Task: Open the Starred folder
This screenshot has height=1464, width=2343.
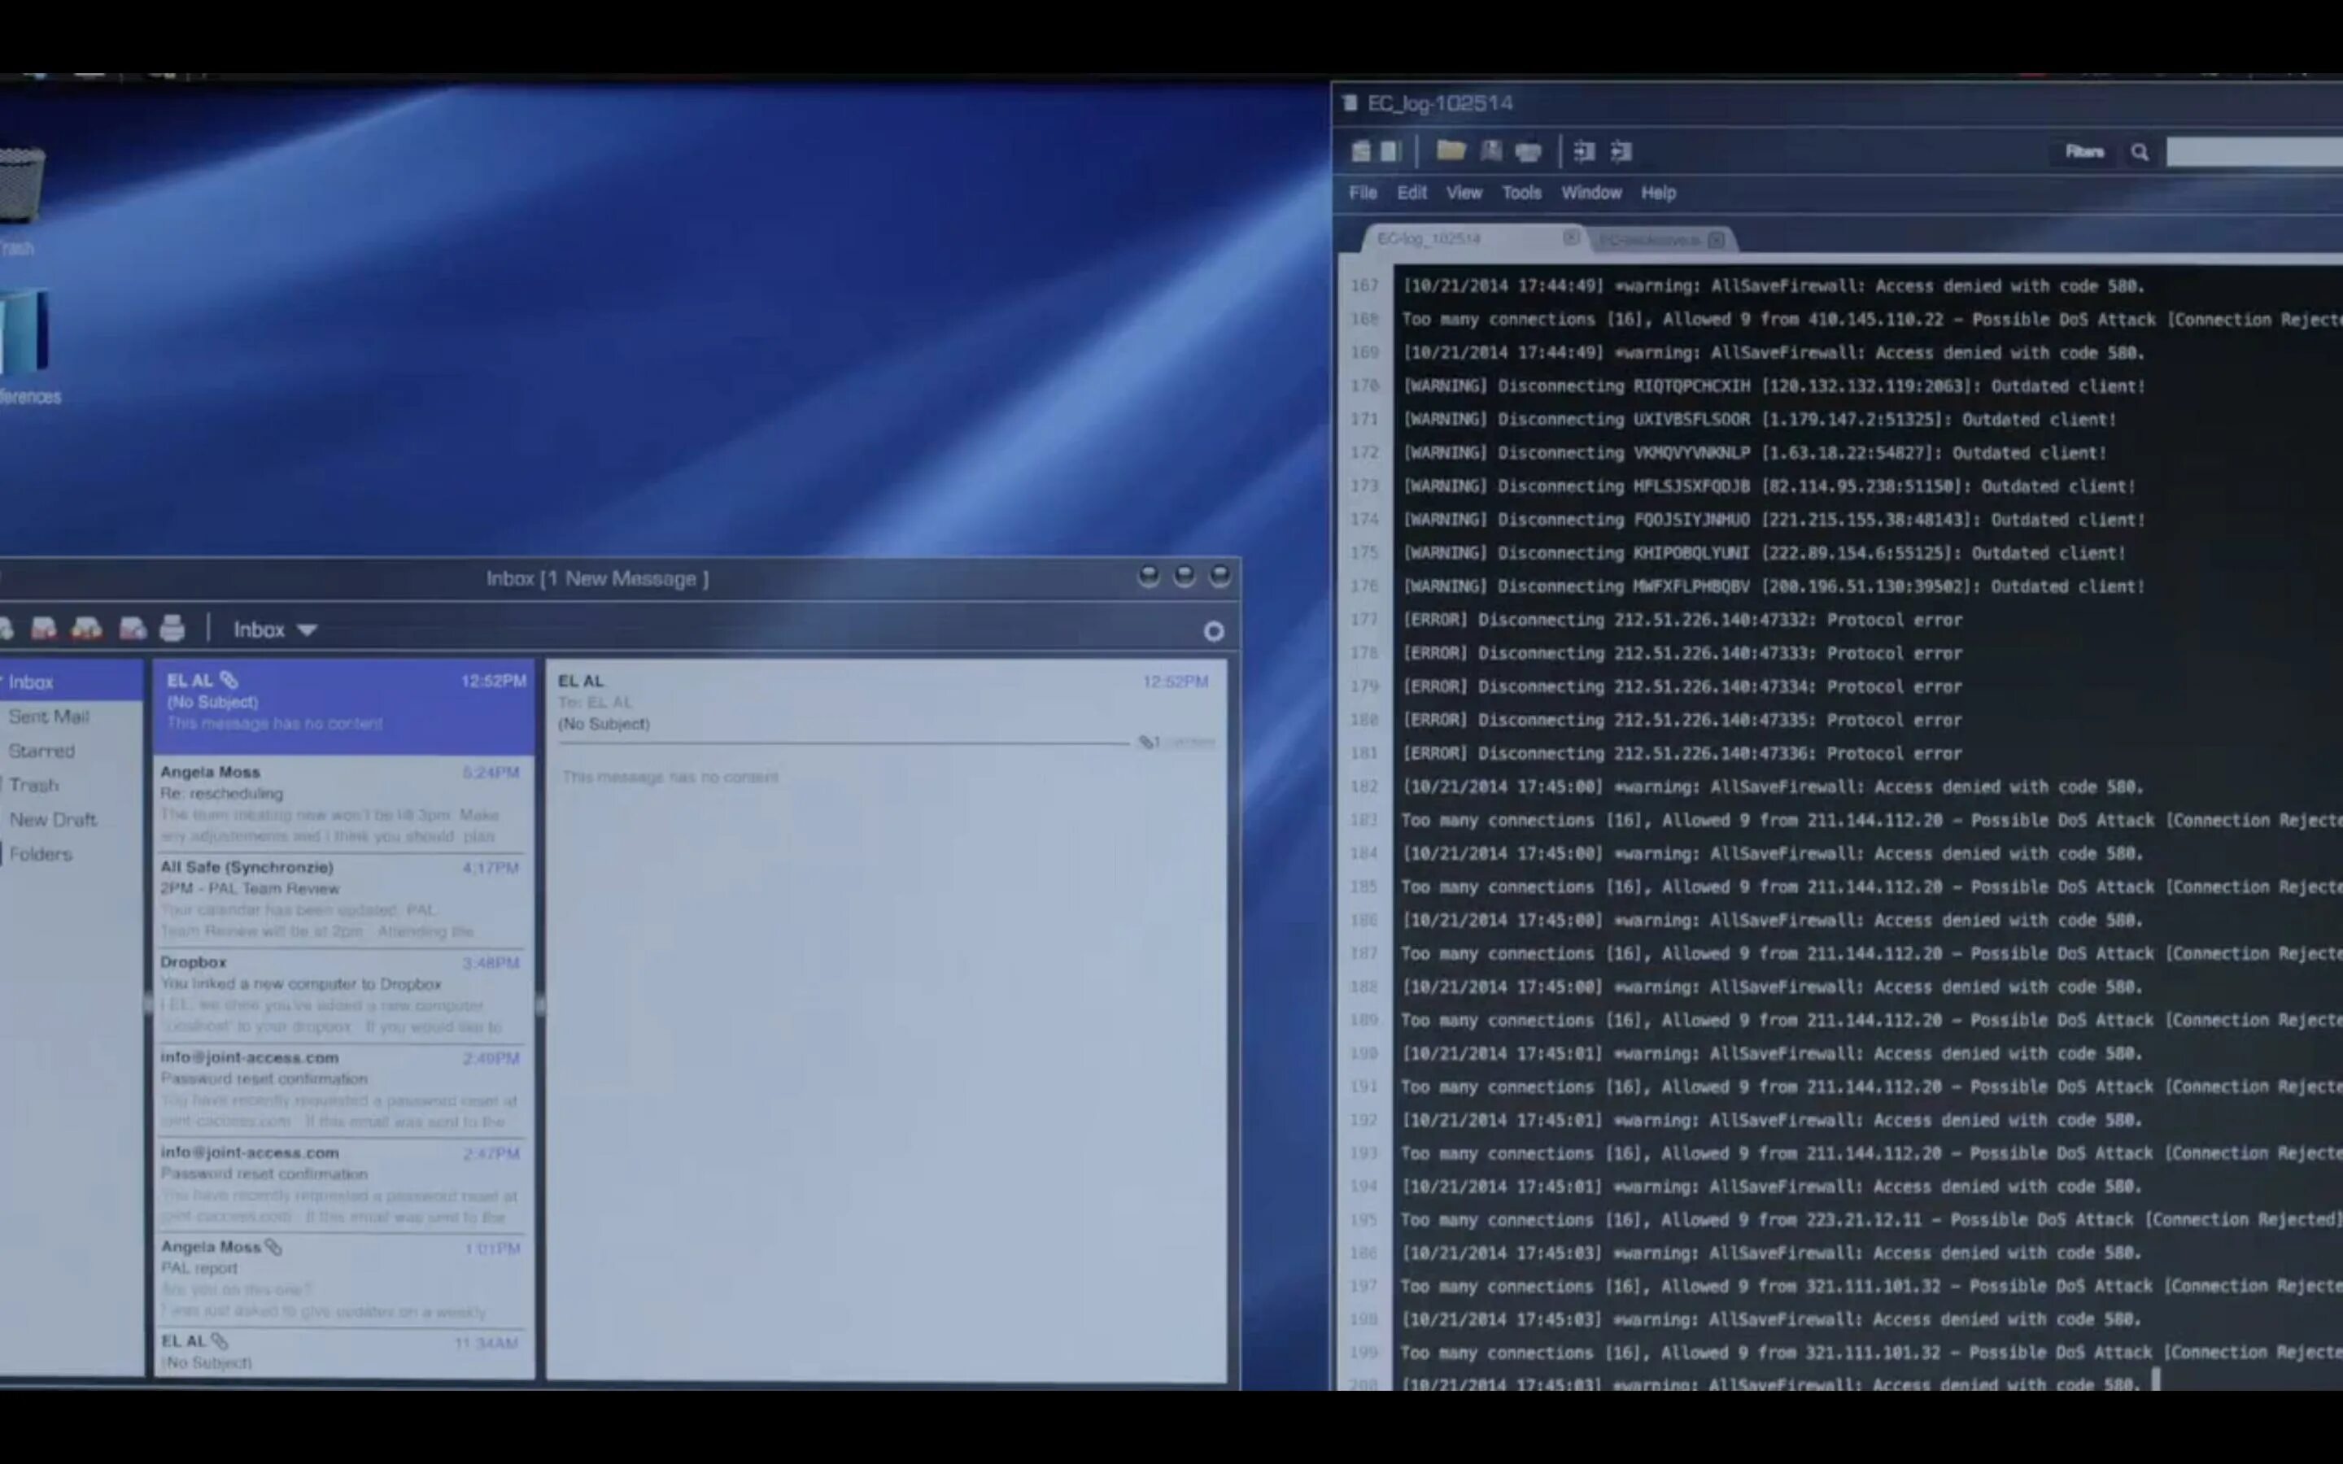Action: coord(44,751)
